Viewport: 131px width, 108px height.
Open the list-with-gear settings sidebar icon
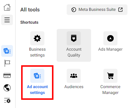click(x=7, y=100)
